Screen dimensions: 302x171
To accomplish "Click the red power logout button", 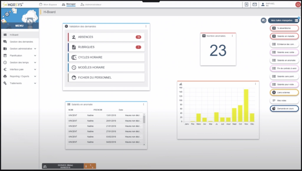I will pos(298,4).
